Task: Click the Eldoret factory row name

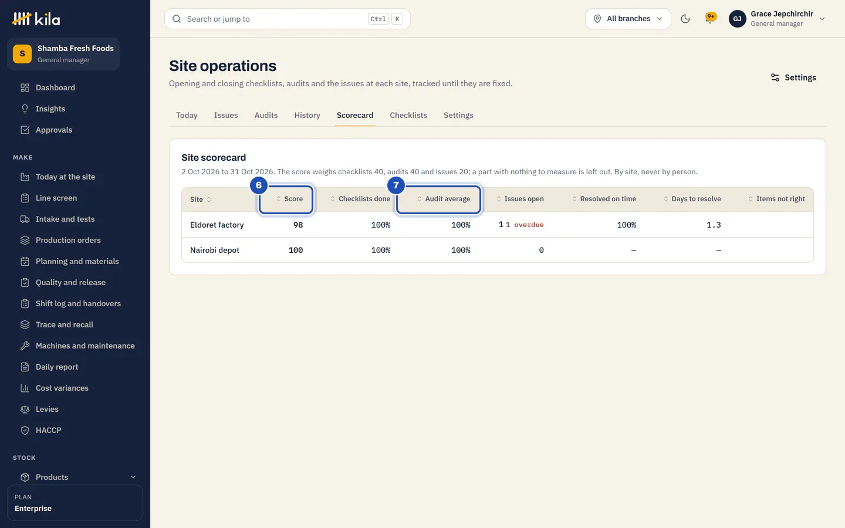Action: [x=217, y=225]
